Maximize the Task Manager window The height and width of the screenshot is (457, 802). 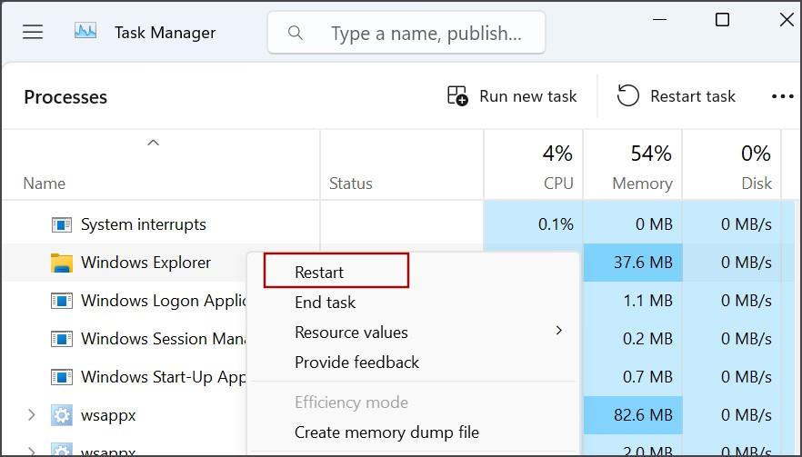722,19
